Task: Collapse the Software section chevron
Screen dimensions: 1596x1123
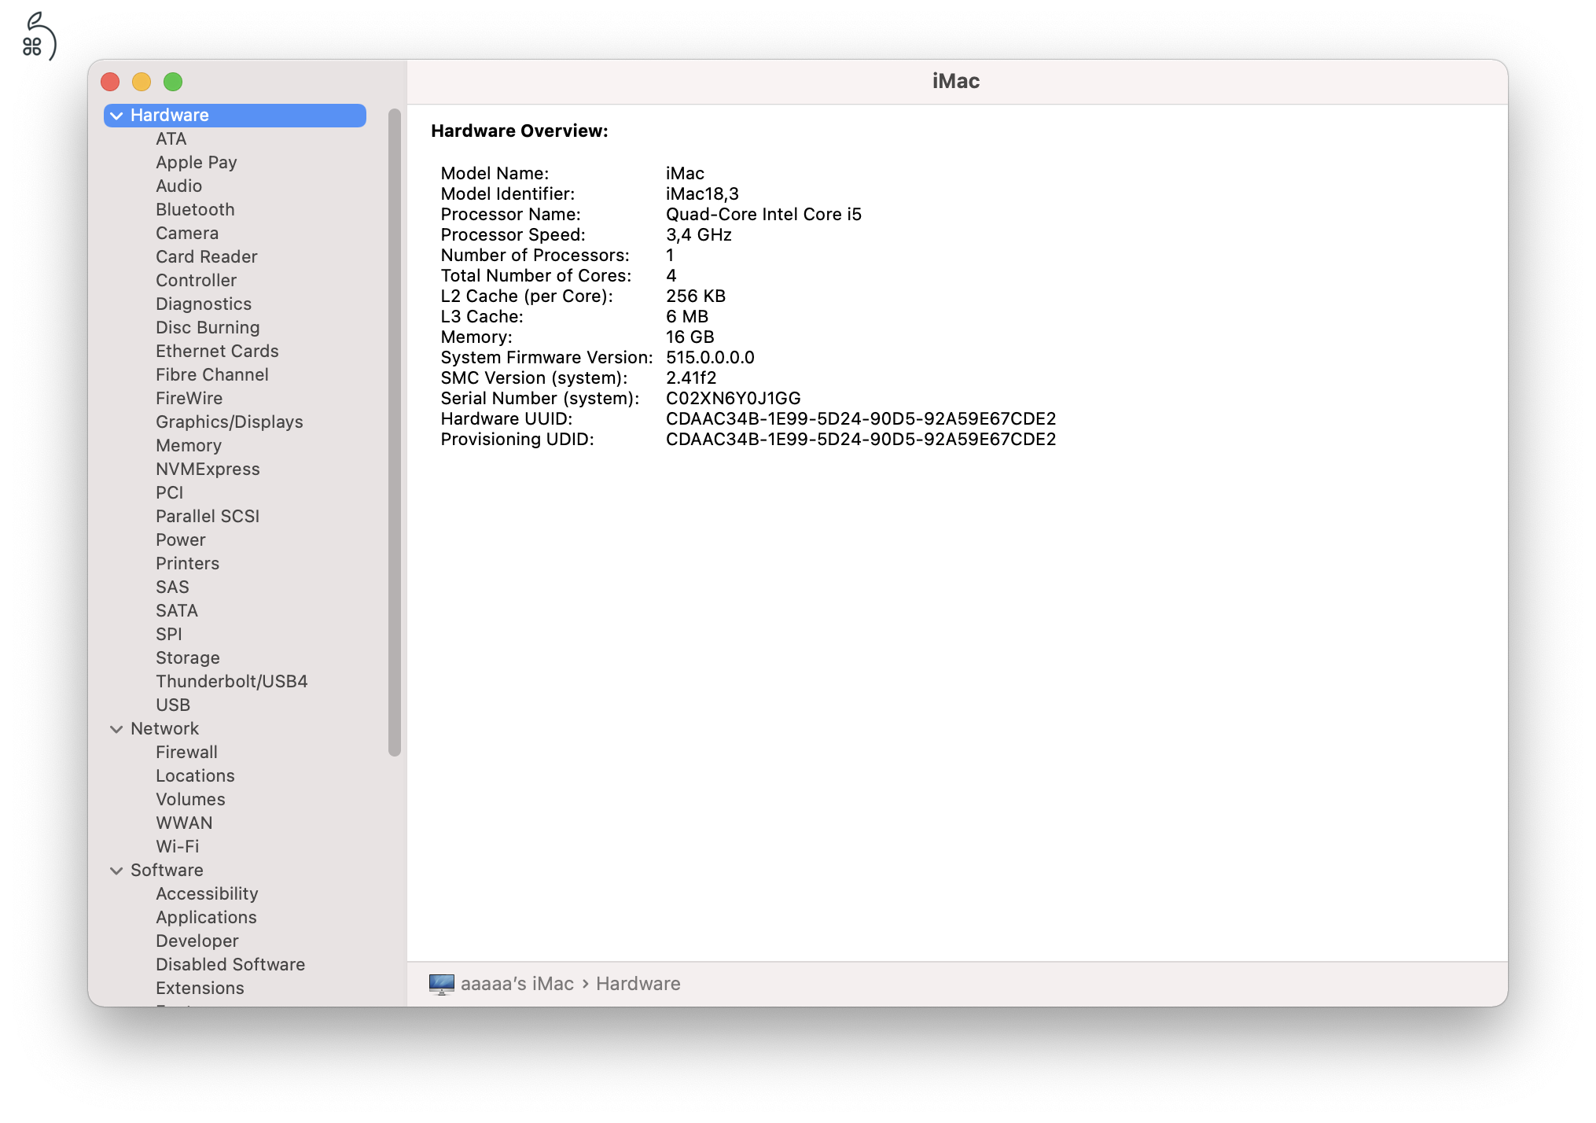Action: click(116, 870)
